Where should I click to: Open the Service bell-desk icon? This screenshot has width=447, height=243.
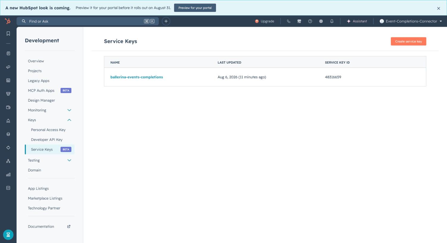coord(8,121)
